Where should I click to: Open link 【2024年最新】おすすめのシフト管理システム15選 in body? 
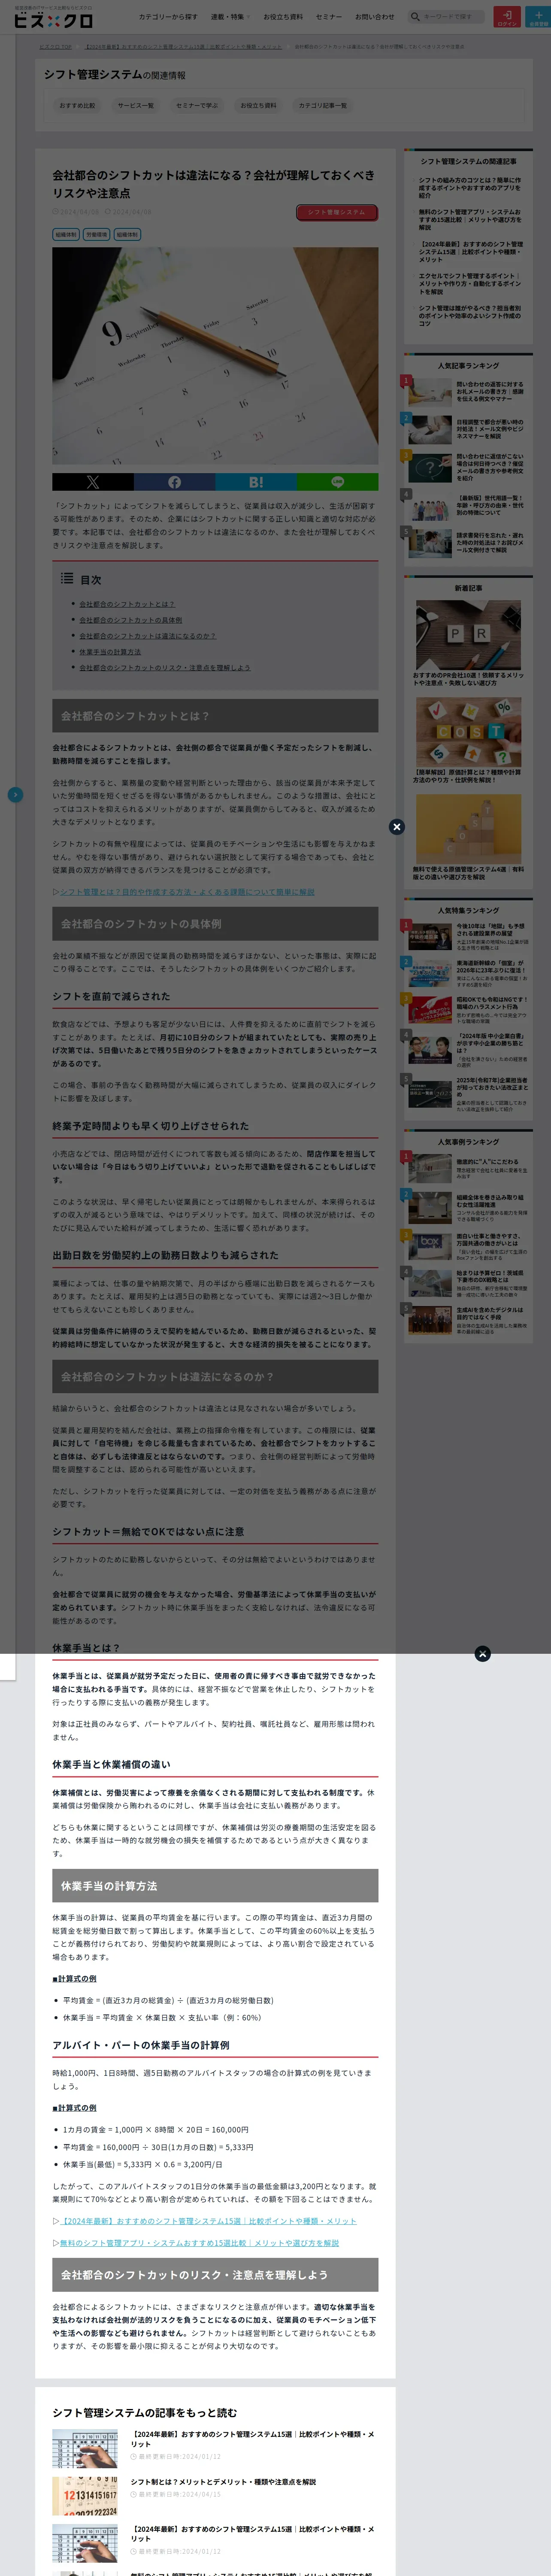208,2220
